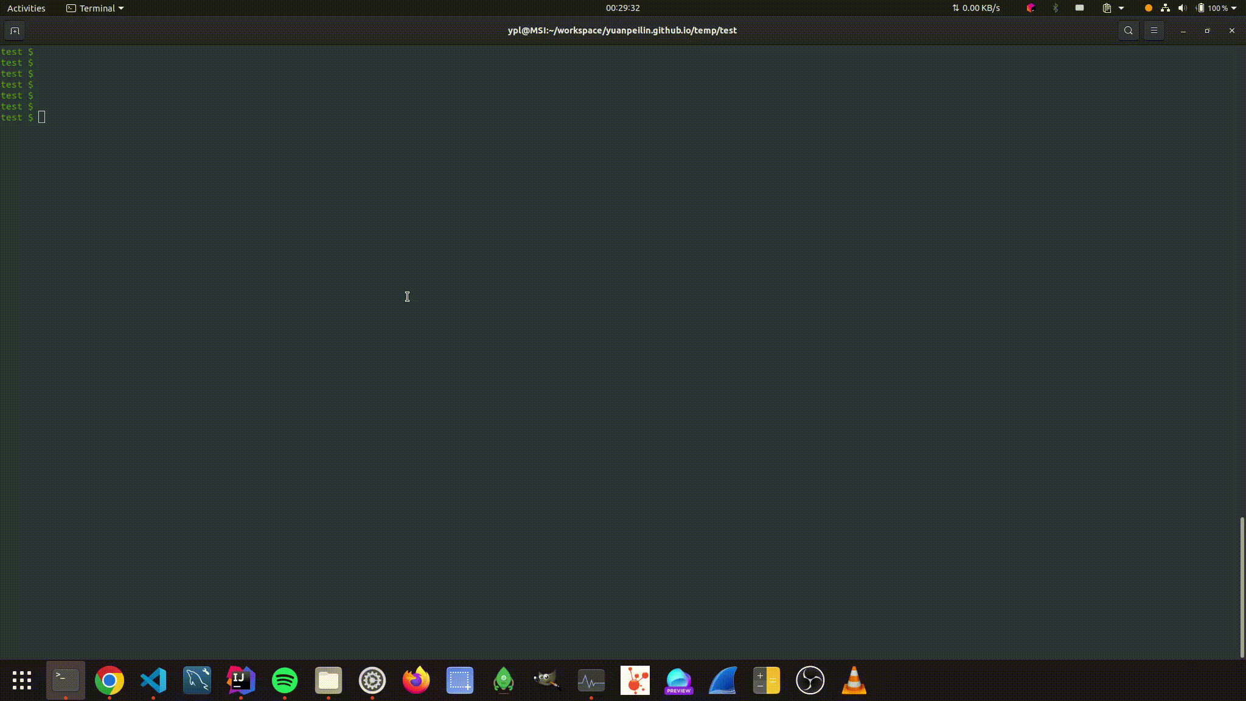Open a new terminal tab
The height and width of the screenshot is (701, 1246).
(15, 30)
